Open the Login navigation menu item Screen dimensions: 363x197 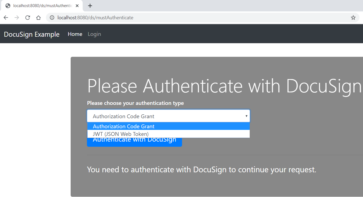coord(94,34)
